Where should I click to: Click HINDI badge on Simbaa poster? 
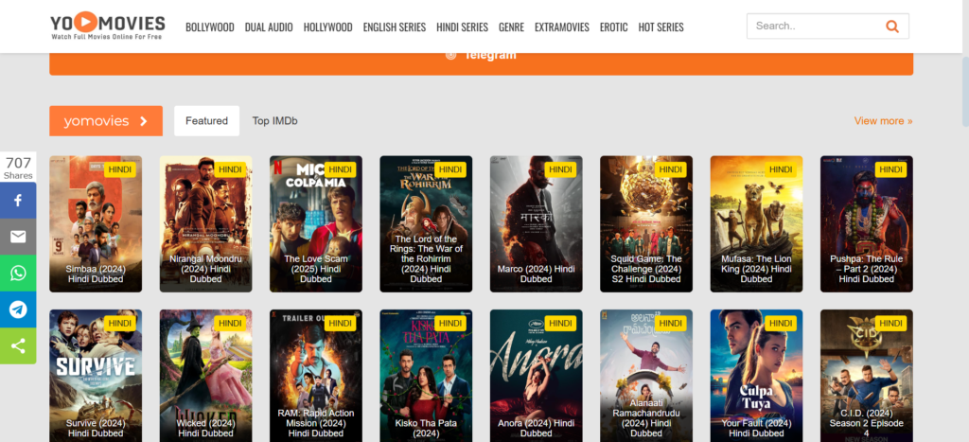120,169
